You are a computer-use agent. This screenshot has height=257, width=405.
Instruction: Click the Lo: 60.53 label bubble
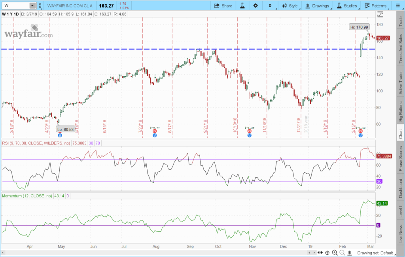pyautogui.click(x=64, y=129)
